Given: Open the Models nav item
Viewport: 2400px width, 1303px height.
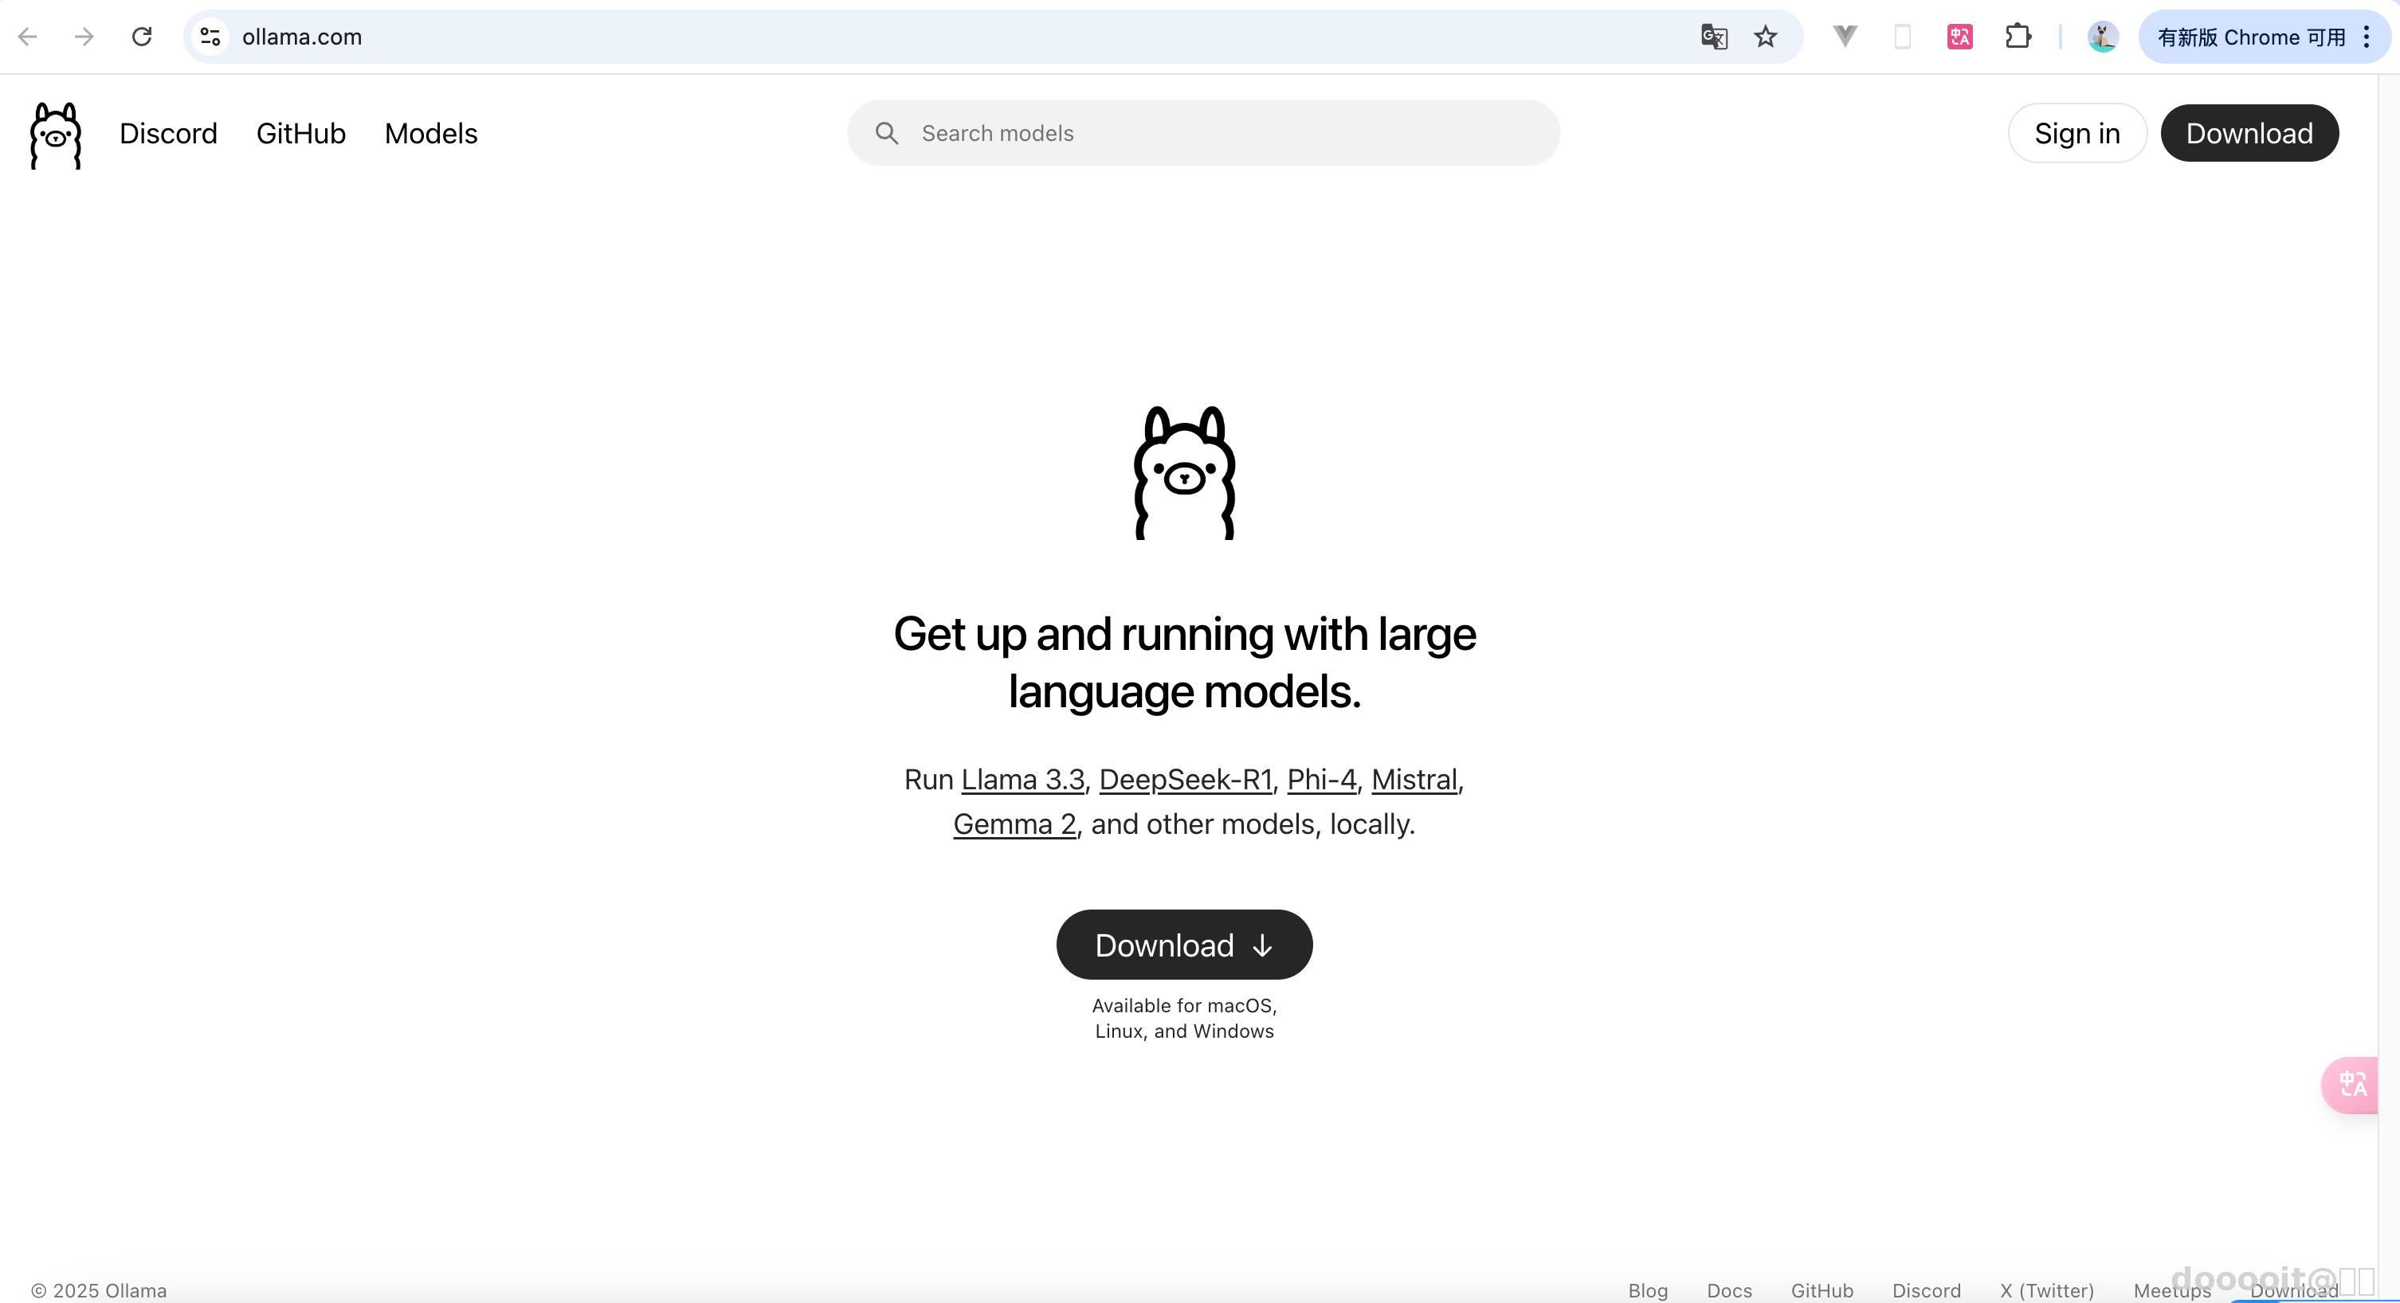Looking at the screenshot, I should (430, 133).
